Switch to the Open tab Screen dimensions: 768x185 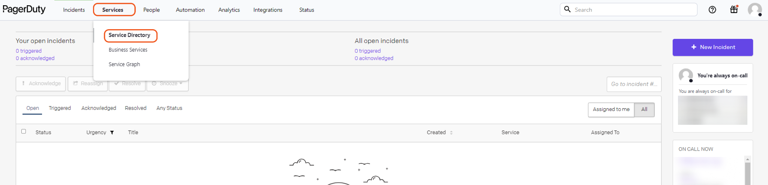tap(33, 108)
